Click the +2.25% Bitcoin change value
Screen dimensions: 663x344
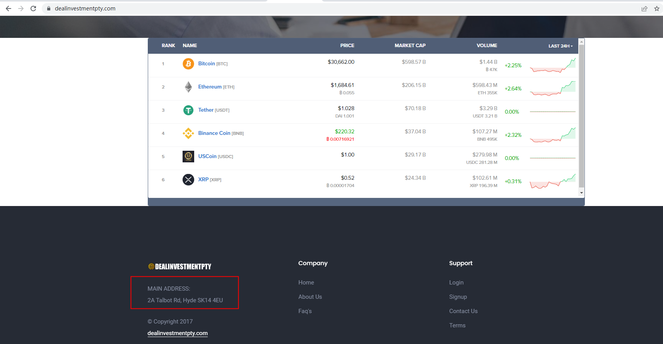[x=513, y=65]
